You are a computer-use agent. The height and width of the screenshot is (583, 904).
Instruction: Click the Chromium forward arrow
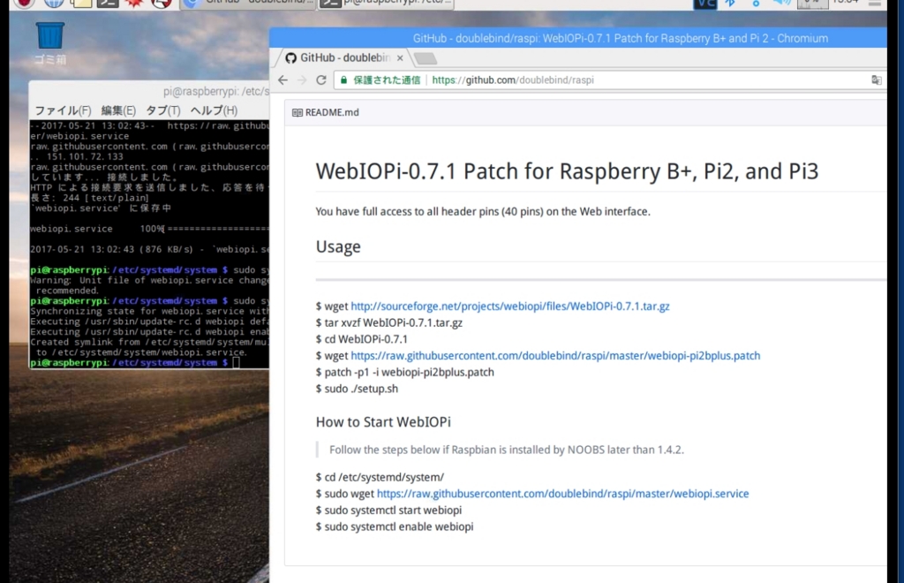pos(302,80)
